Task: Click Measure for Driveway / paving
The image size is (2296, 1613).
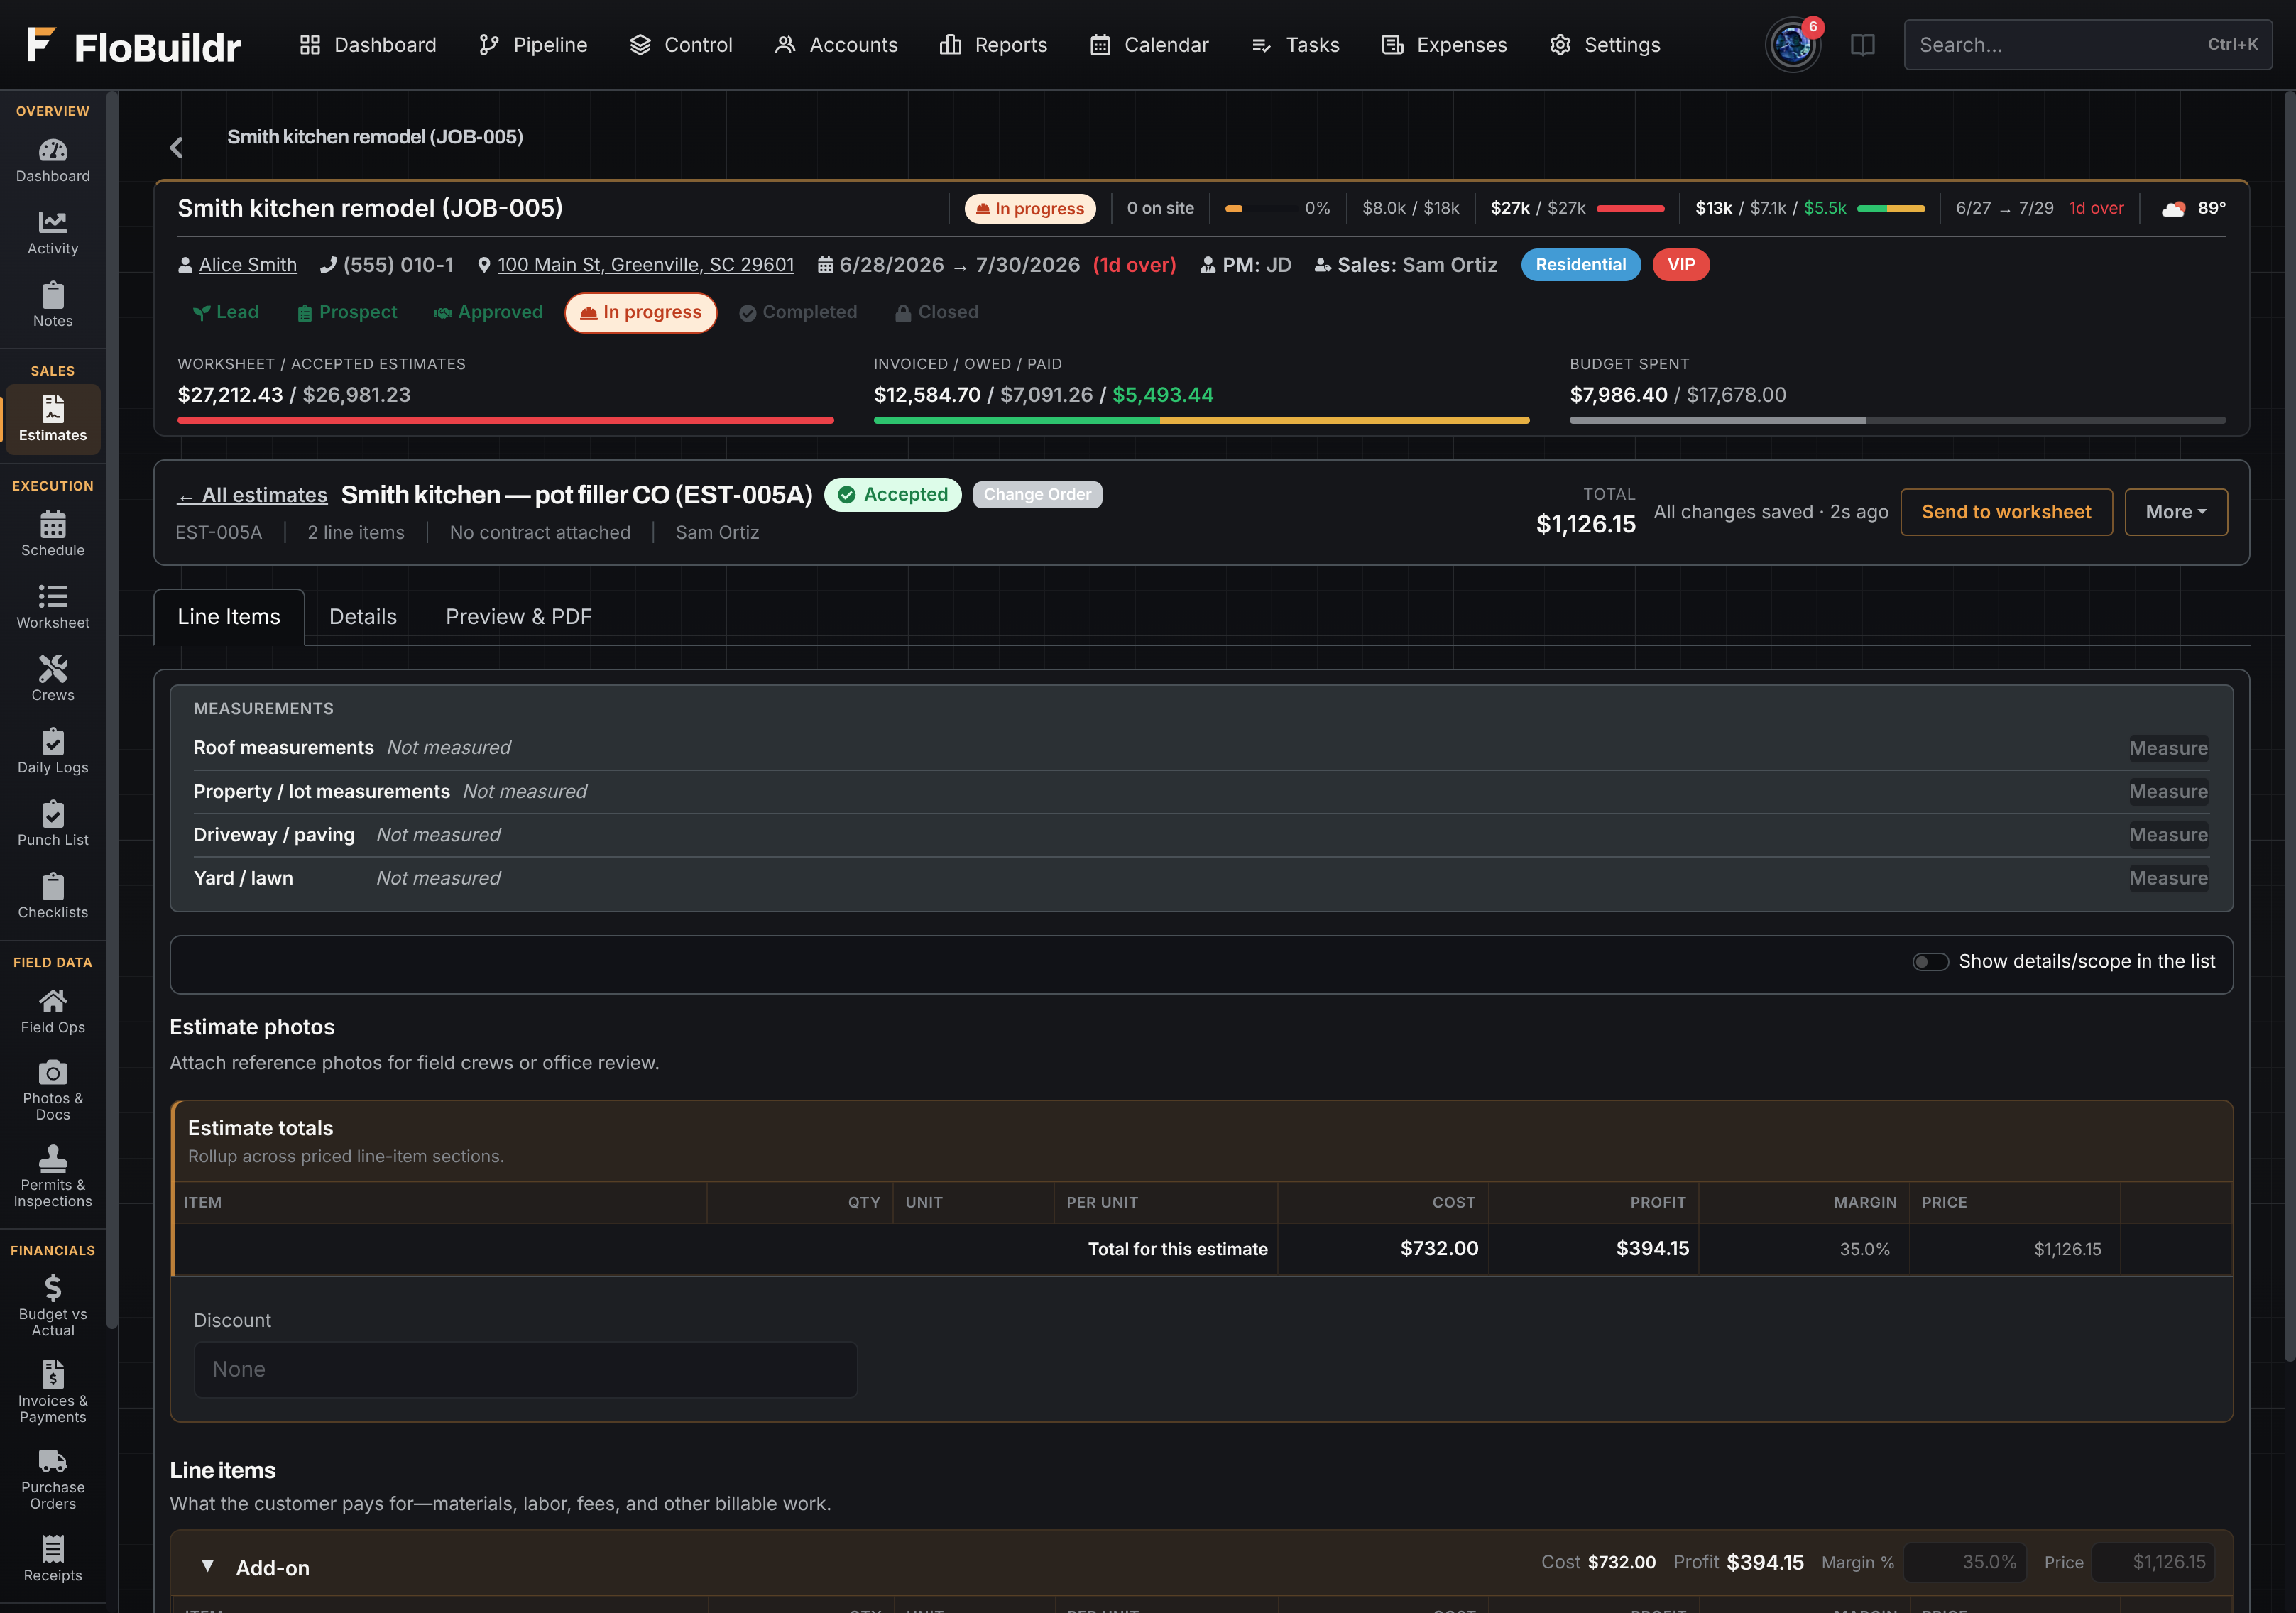Action: (2168, 835)
